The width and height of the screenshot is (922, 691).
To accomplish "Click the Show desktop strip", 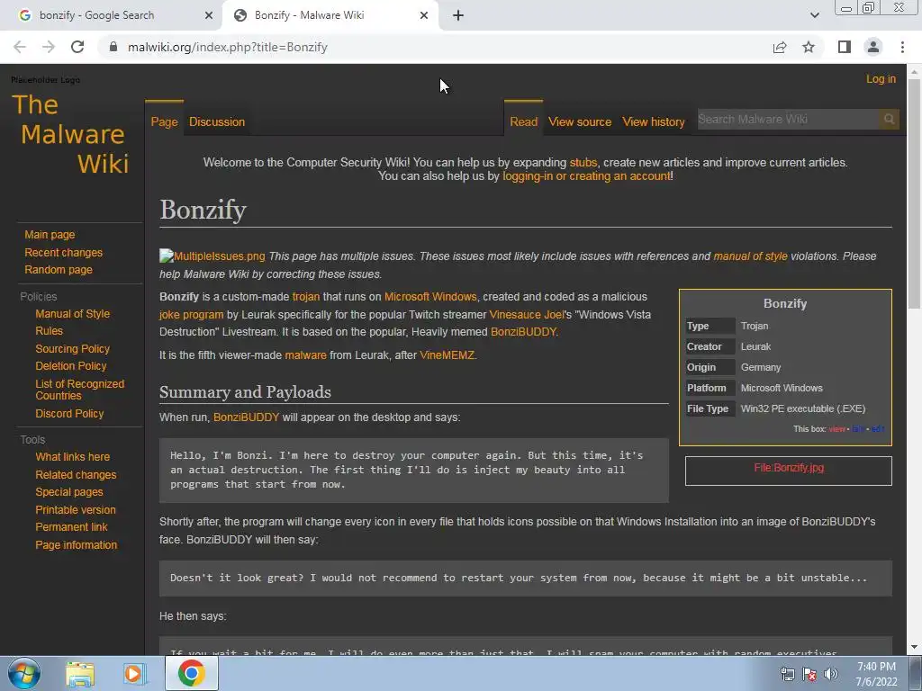I will pyautogui.click(x=917, y=673).
